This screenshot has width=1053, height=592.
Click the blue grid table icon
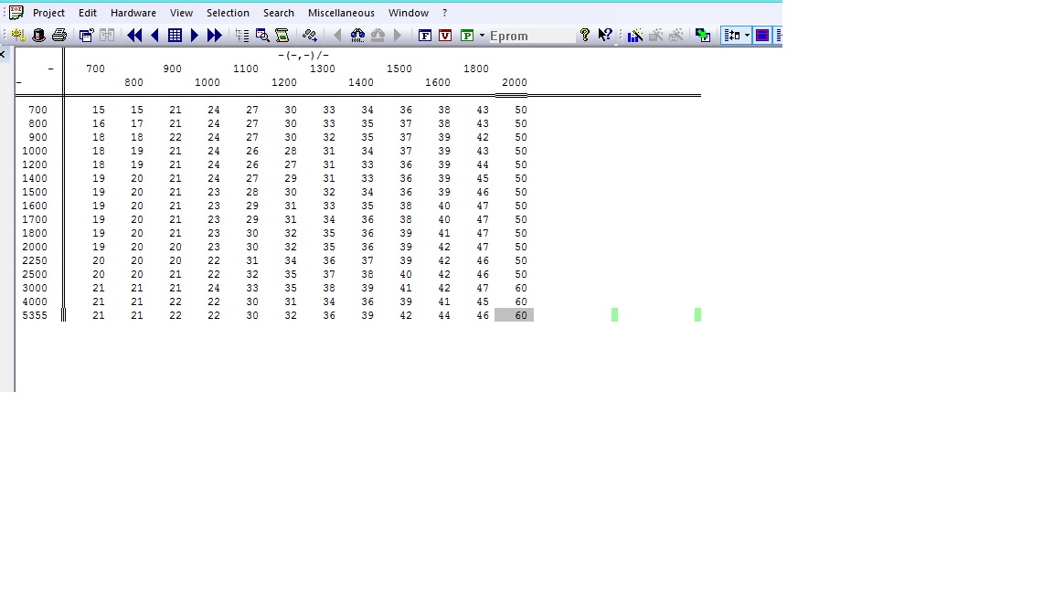coord(175,36)
